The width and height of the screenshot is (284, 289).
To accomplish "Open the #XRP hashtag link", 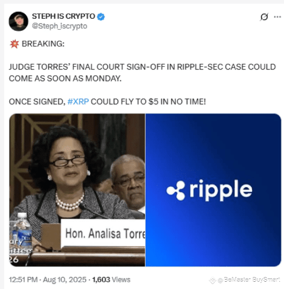I will [78, 102].
